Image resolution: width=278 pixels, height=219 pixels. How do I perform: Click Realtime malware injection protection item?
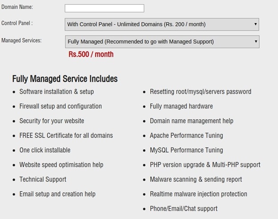tap(198, 194)
